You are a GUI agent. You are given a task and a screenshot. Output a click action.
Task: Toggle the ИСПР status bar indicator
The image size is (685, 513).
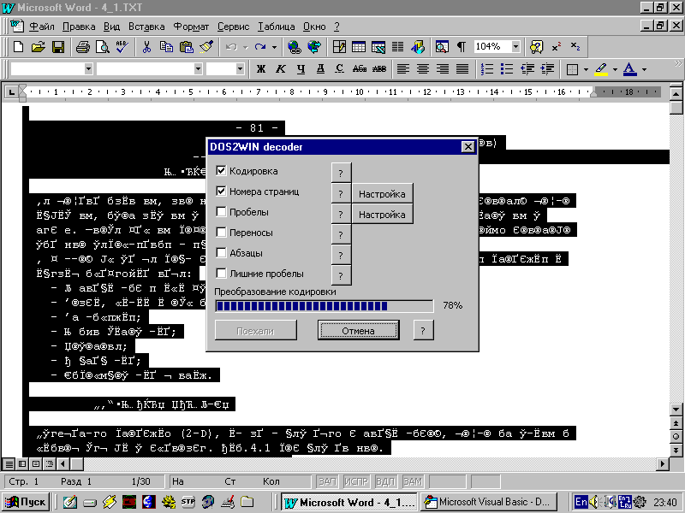coord(356,481)
